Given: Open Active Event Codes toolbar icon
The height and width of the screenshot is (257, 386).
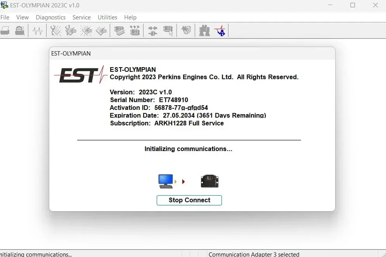Looking at the screenshot, I should [86, 31].
